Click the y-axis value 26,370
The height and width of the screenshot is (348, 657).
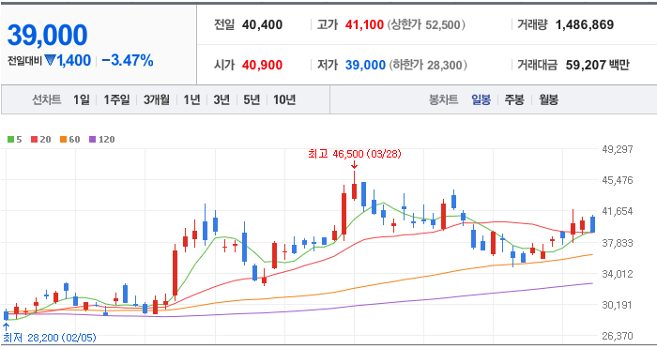[618, 336]
